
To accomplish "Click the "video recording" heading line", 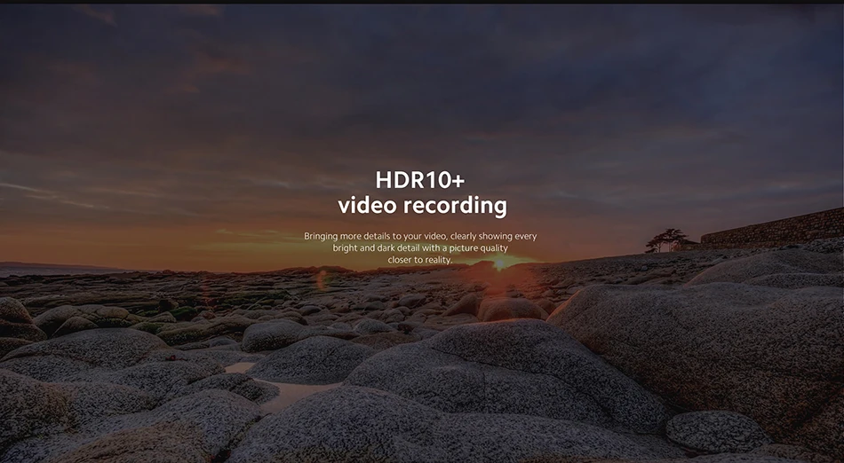I will (423, 206).
